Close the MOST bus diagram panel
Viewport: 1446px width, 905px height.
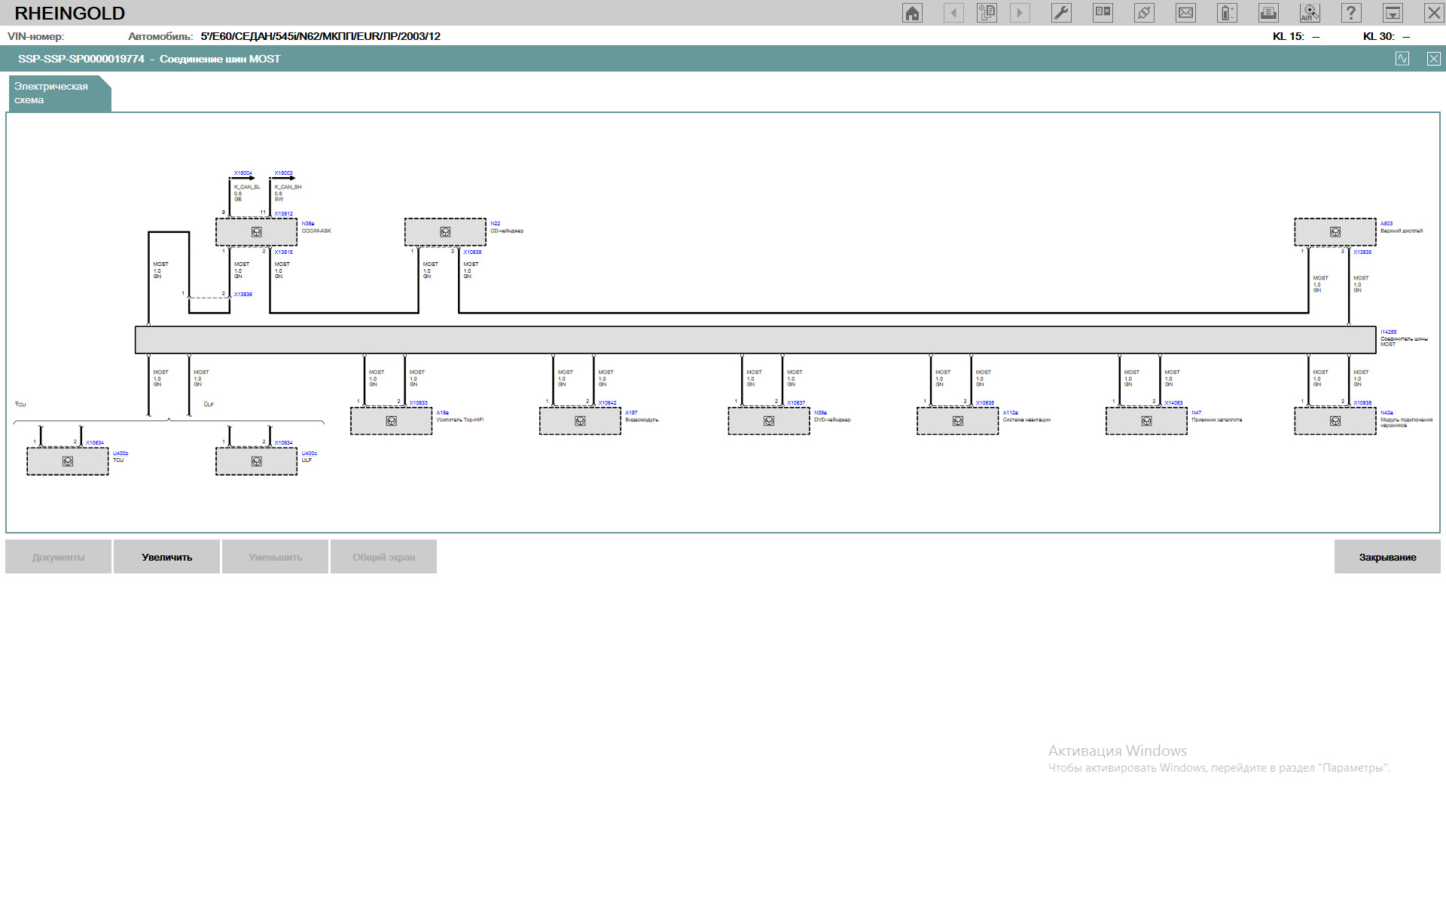[x=1433, y=59]
